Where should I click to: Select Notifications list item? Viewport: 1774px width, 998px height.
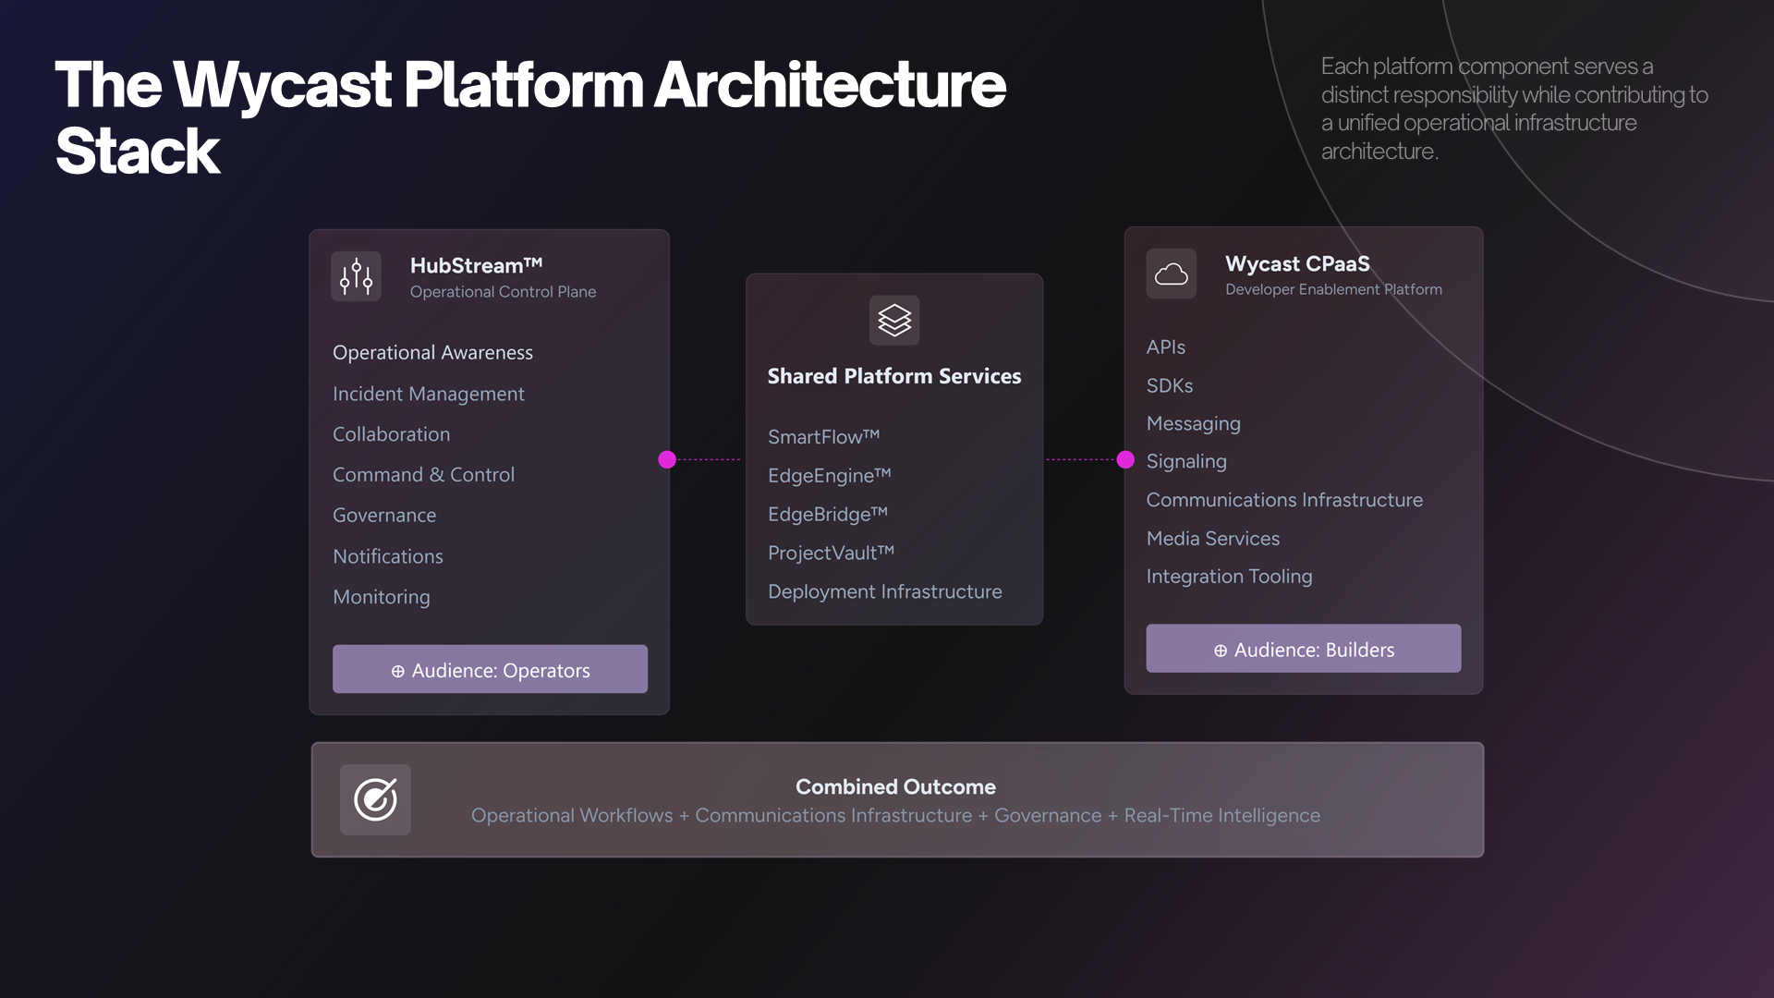coord(388,556)
